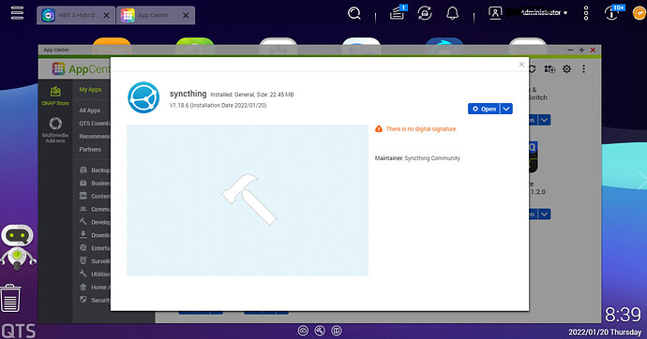The height and width of the screenshot is (339, 647).
Task: Open external devices icon in top bar
Action: pos(425,13)
